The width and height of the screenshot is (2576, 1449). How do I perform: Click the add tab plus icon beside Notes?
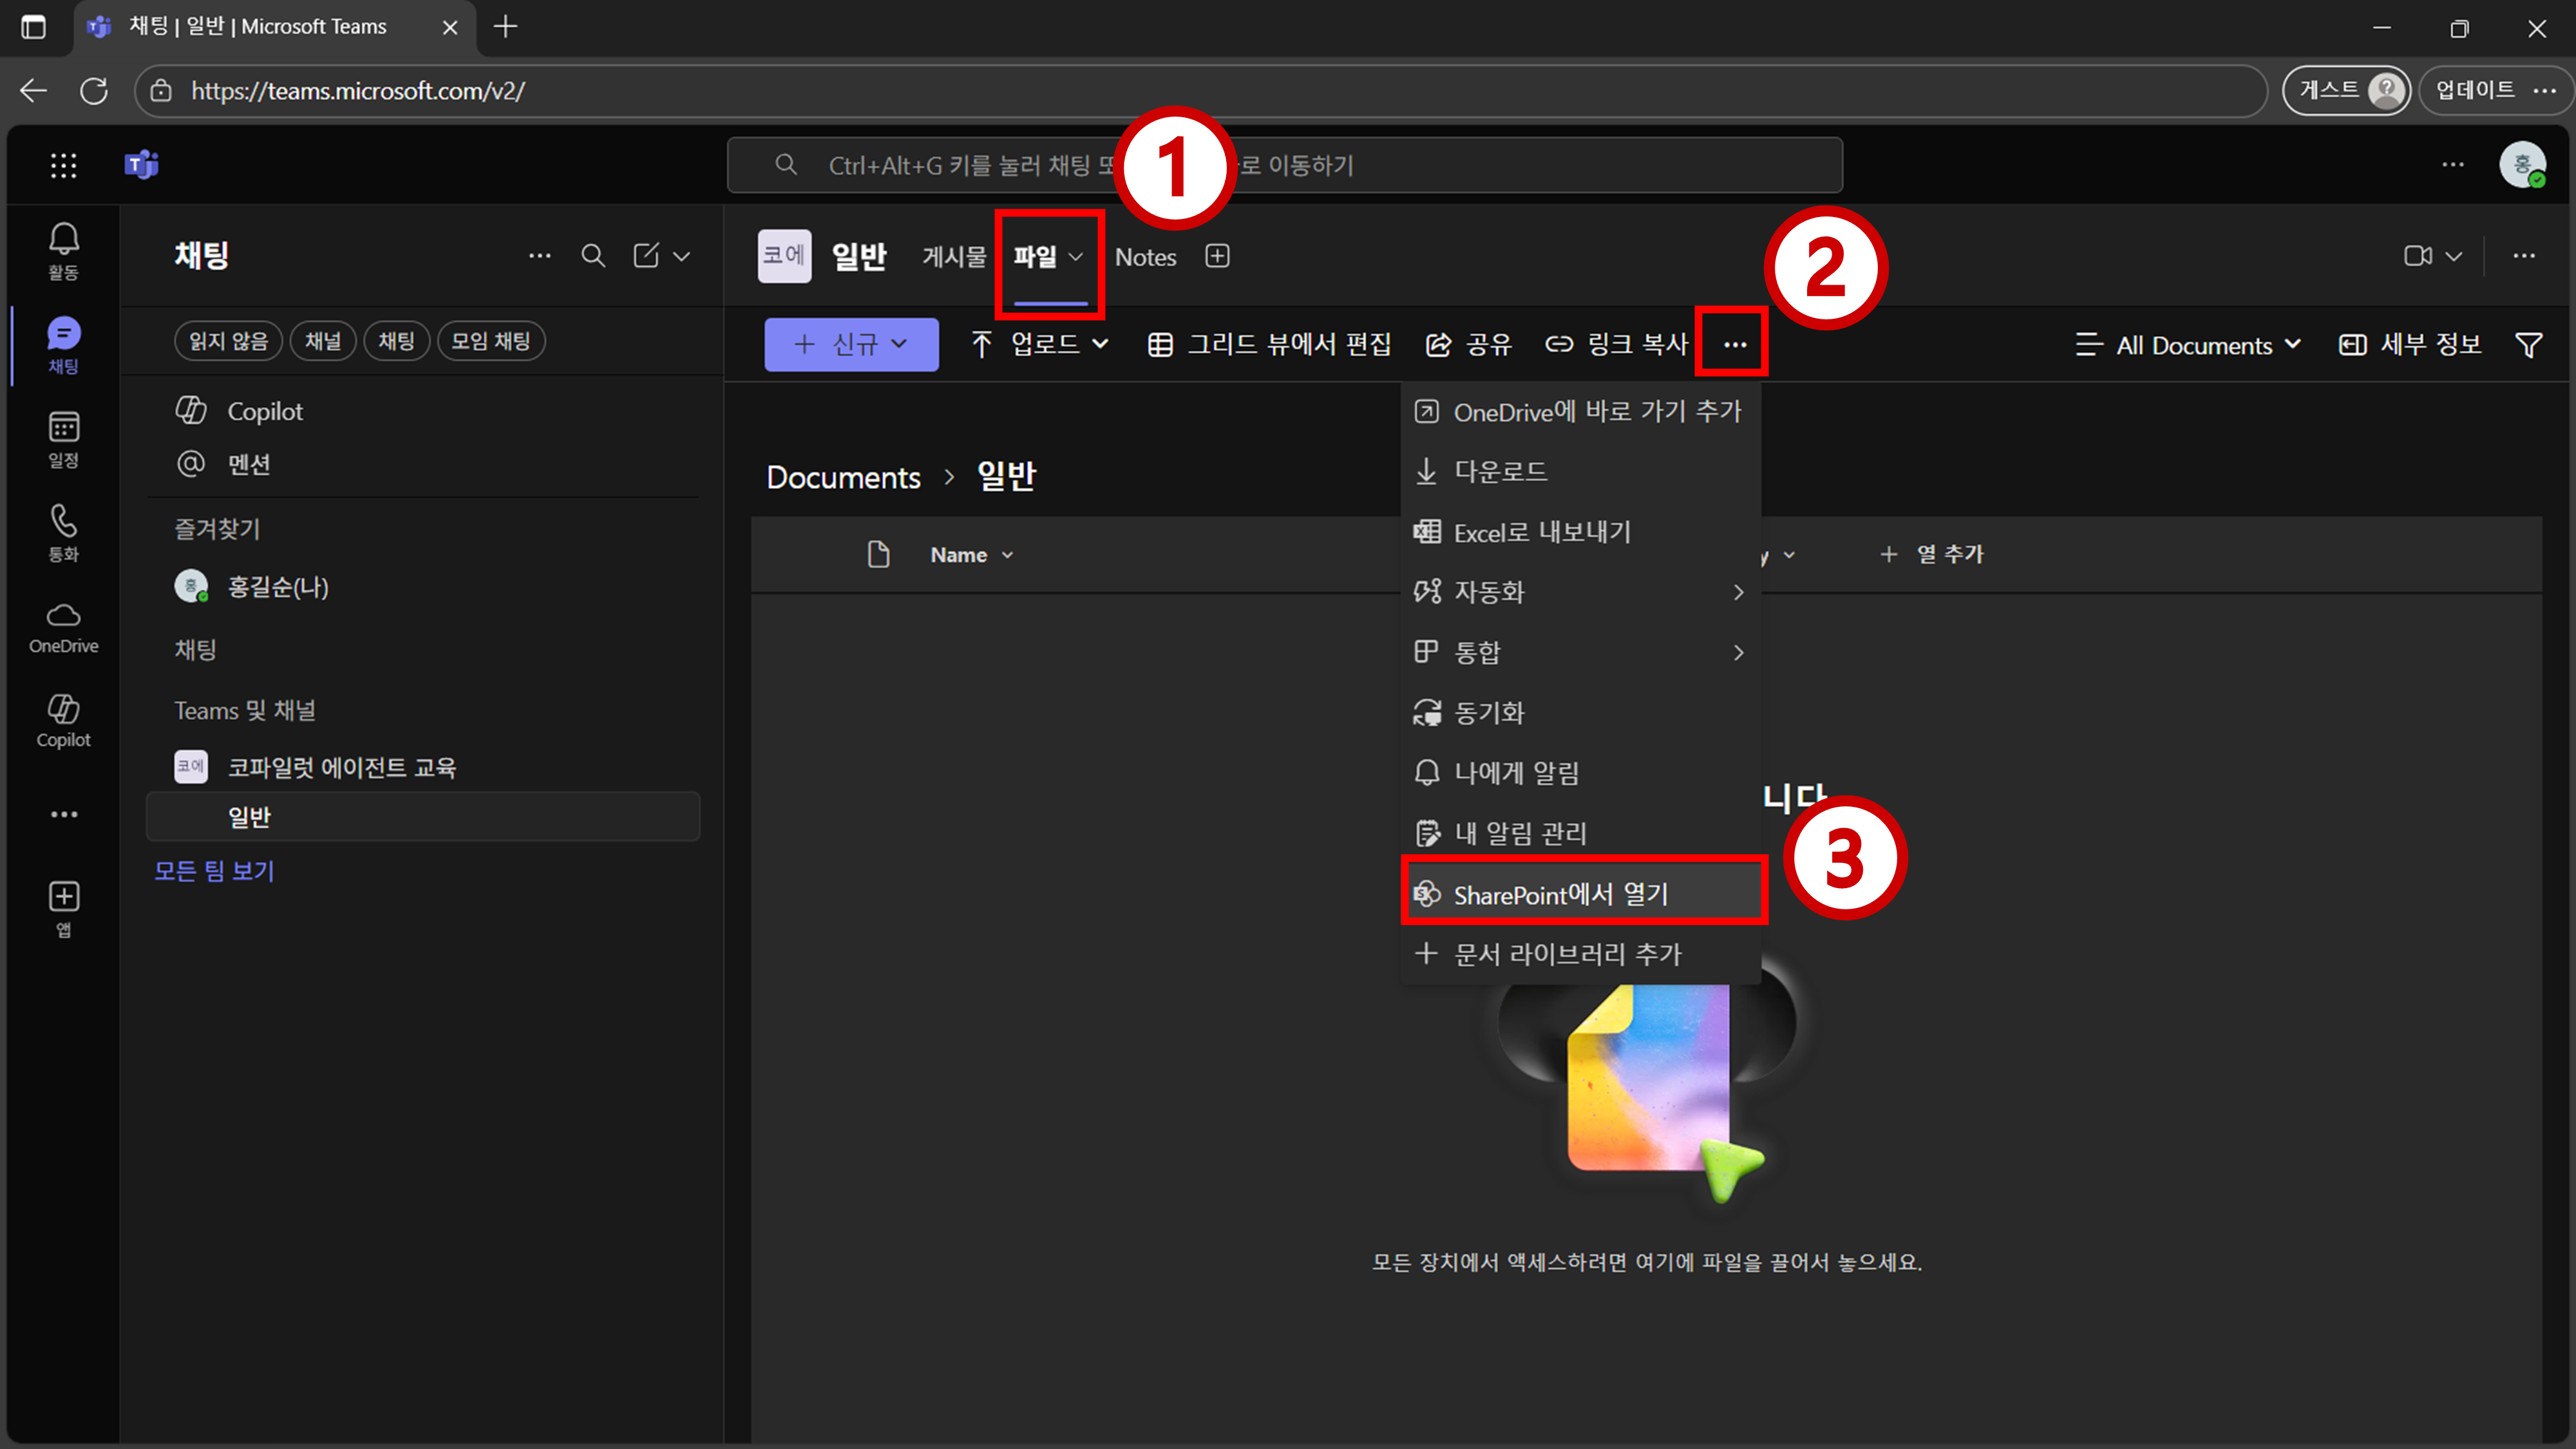[1217, 256]
